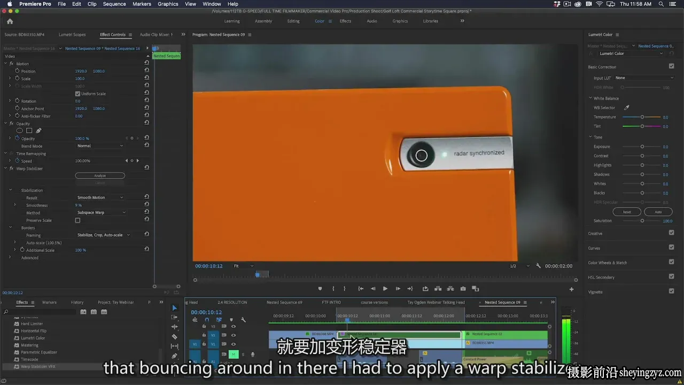
Task: Enable Preserve Scale checkbox
Action: click(77, 220)
